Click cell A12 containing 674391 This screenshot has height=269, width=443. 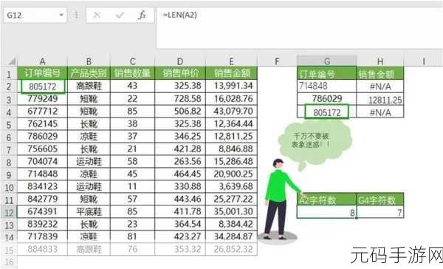coord(42,211)
